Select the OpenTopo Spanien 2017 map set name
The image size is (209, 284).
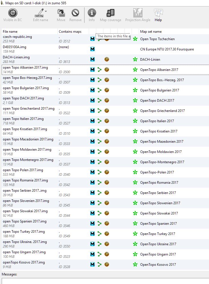click(158, 224)
